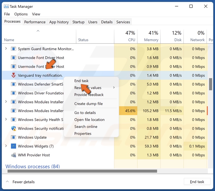The image size is (215, 191).
Task: Switch to the App history tab
Action: coord(59,22)
